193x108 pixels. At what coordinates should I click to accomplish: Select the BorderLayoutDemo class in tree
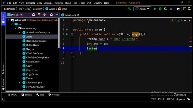click(x=36, y=41)
